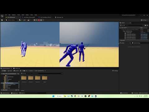Open the editor Settings dropdown at top right

click(x=144, y=20)
